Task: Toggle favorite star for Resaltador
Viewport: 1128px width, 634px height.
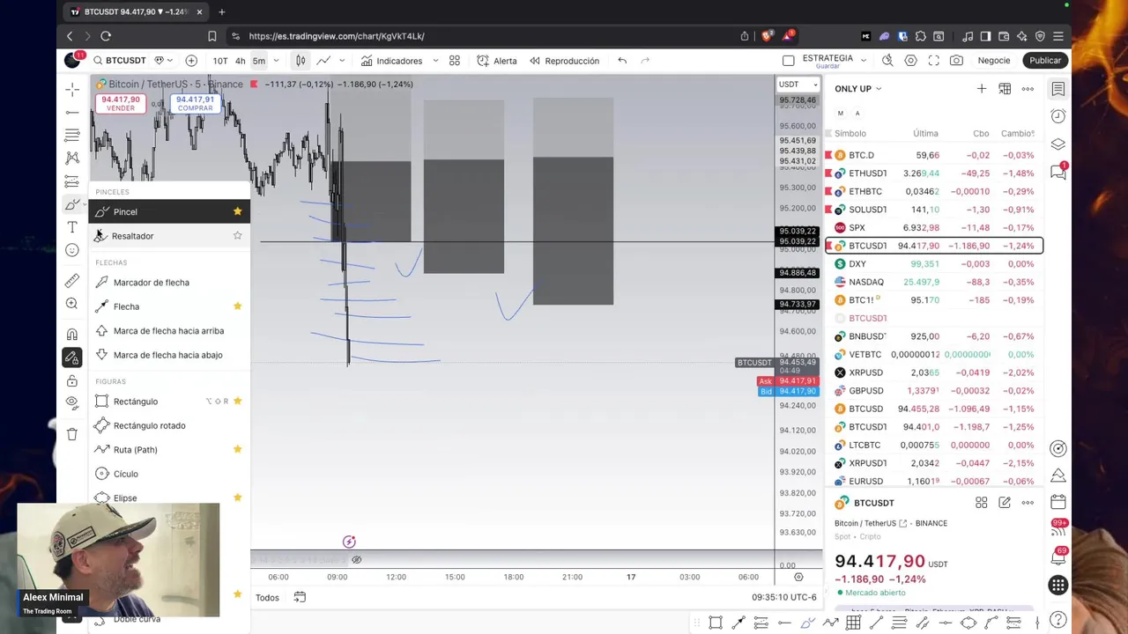Action: (x=237, y=236)
